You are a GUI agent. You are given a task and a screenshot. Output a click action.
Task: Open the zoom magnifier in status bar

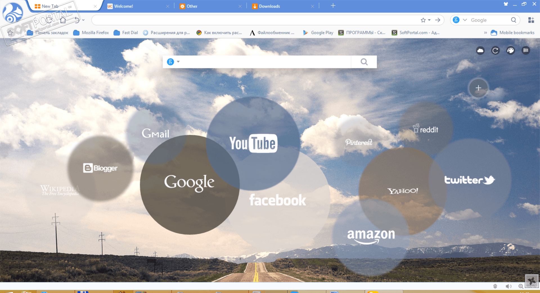pyautogui.click(x=521, y=286)
